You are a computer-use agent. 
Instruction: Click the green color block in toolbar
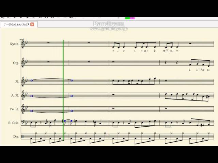(127, 18)
